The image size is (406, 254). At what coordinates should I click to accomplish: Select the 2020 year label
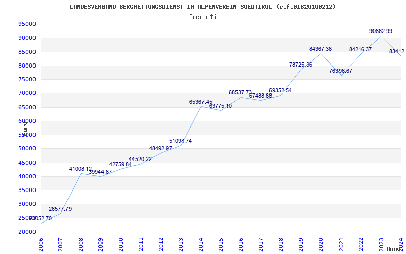tap(321, 245)
